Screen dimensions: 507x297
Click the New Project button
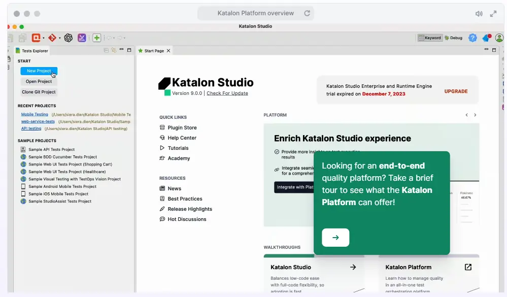pyautogui.click(x=39, y=71)
